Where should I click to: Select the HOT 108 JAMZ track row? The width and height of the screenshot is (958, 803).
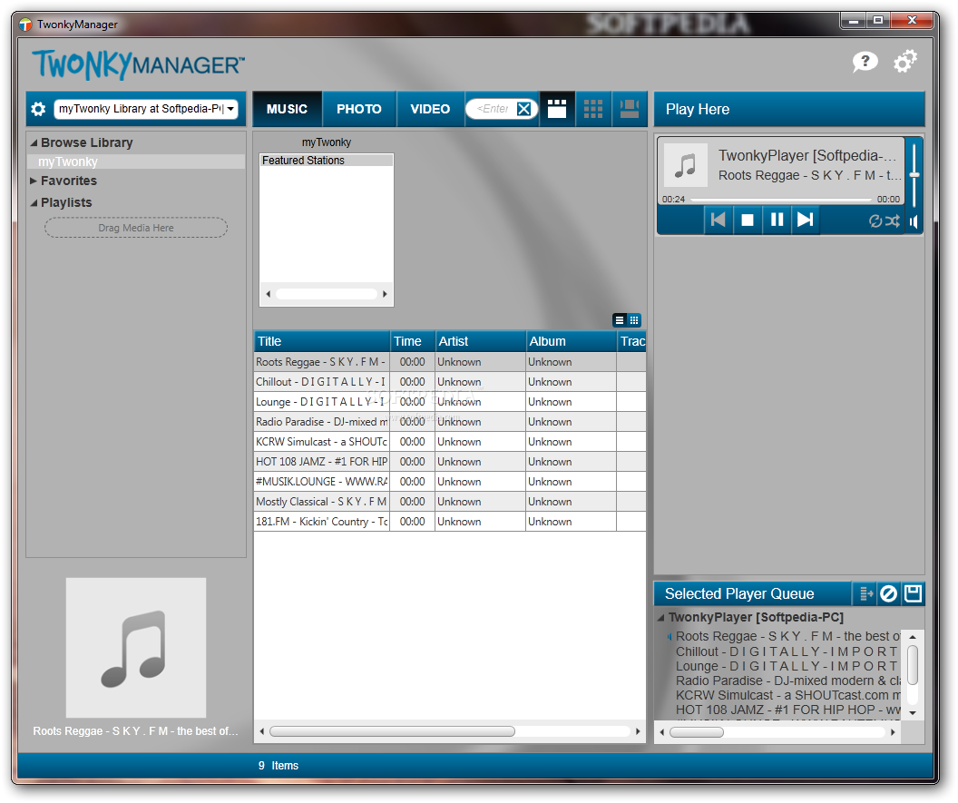450,462
